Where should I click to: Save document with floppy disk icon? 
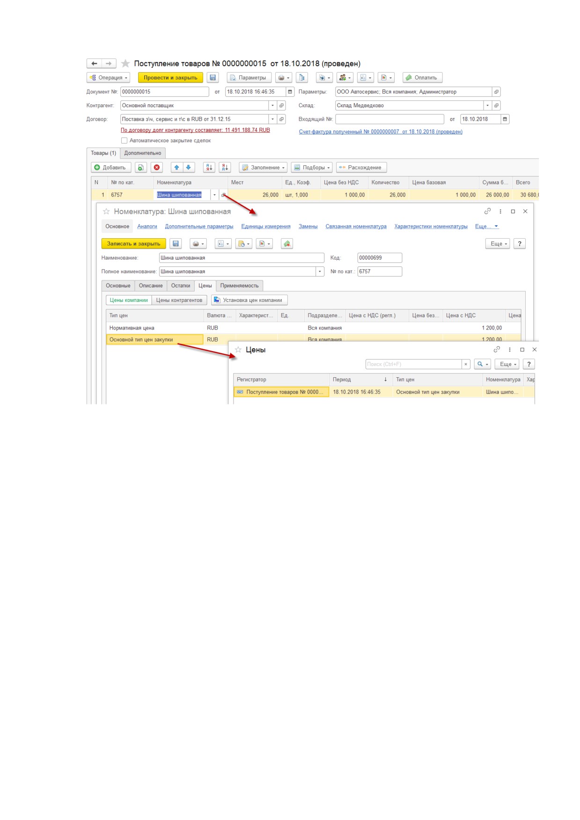click(213, 78)
